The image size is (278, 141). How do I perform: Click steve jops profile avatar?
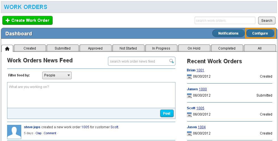14,132
